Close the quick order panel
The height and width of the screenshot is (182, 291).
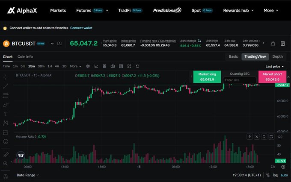coord(288,77)
